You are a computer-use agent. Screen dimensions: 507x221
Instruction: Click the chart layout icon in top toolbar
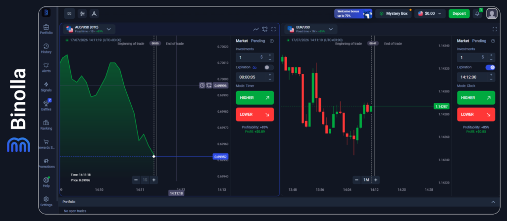69,13
